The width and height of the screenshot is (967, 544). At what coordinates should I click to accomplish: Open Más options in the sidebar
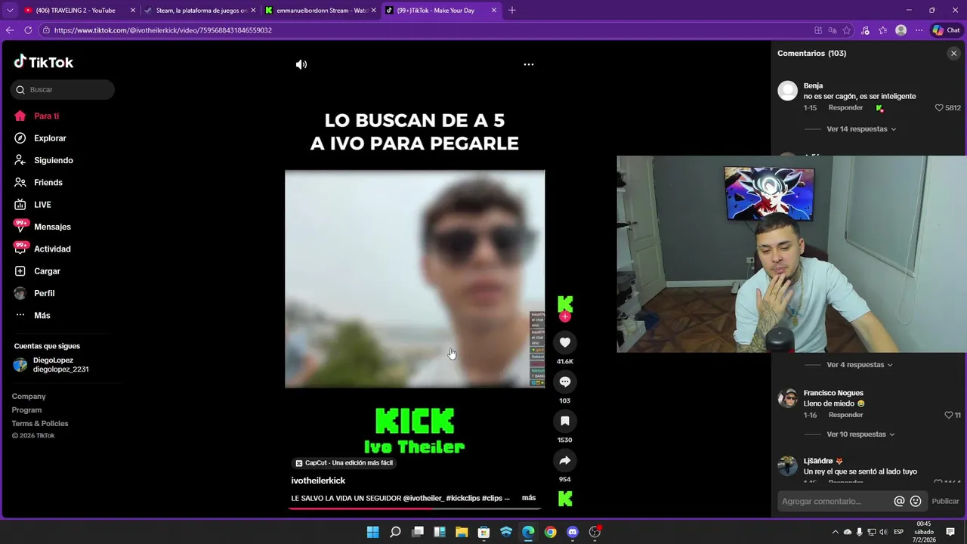coord(42,315)
